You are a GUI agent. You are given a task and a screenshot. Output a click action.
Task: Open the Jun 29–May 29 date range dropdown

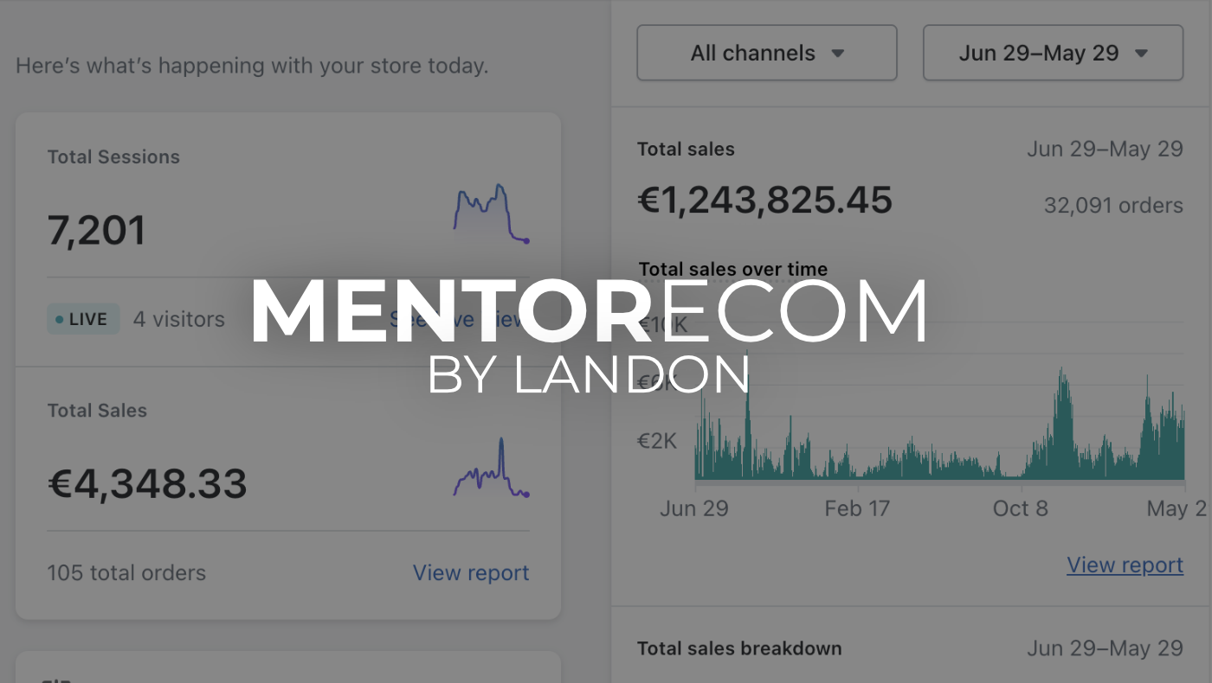tap(1053, 53)
